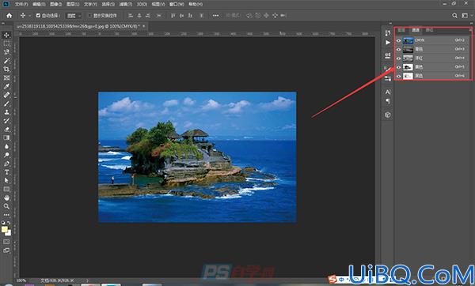This screenshot has height=286, width=475.
Task: Open the History panel icon
Action: click(388, 33)
